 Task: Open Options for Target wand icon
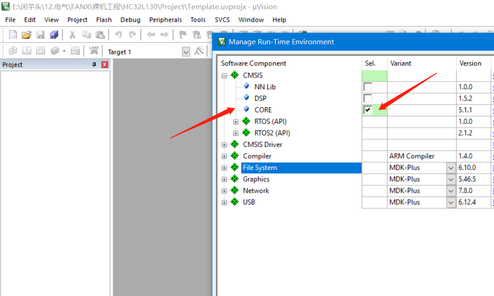(199, 50)
